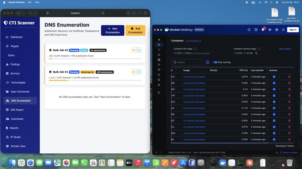Open Findings in CTI Scanner sidebar
This screenshot has height=169, width=302.
20,64
